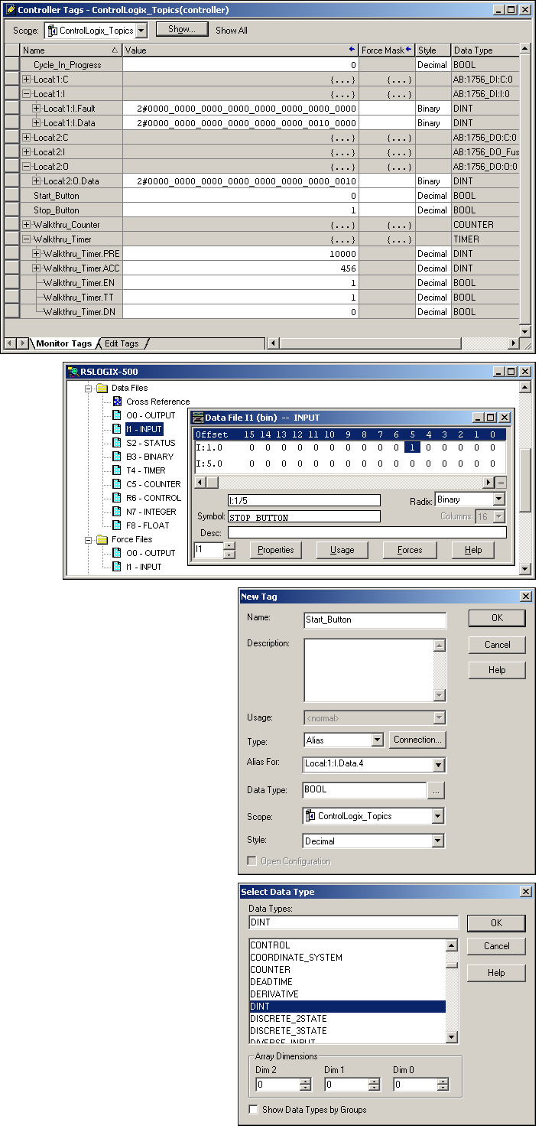This screenshot has height=1132, width=542.
Task: Click the Properties button in Data File I1
Action: click(x=276, y=550)
